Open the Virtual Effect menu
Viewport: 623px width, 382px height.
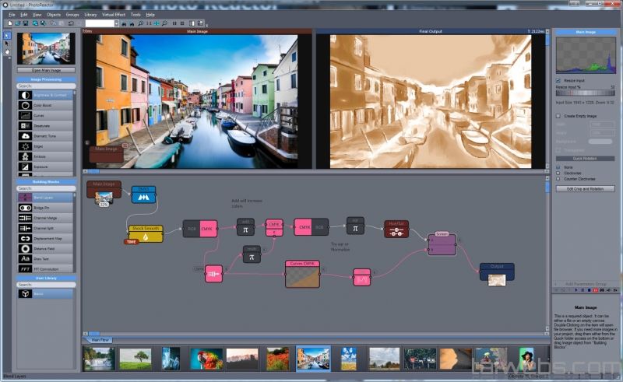click(114, 14)
